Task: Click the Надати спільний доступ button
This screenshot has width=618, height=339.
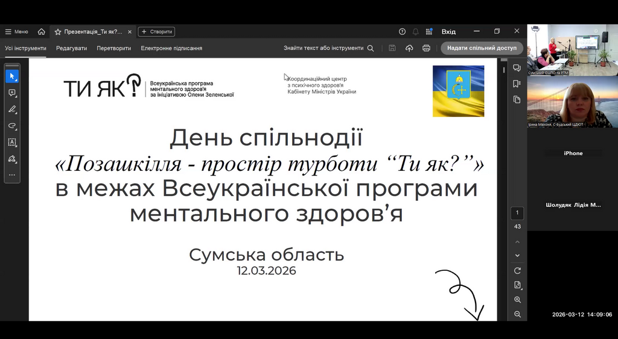Action: point(482,48)
